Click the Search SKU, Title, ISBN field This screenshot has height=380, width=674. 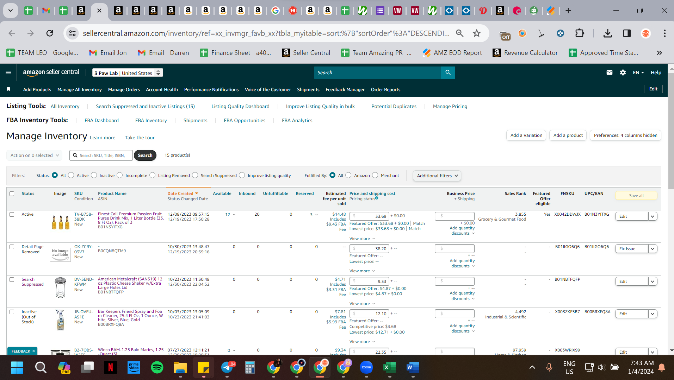click(101, 155)
